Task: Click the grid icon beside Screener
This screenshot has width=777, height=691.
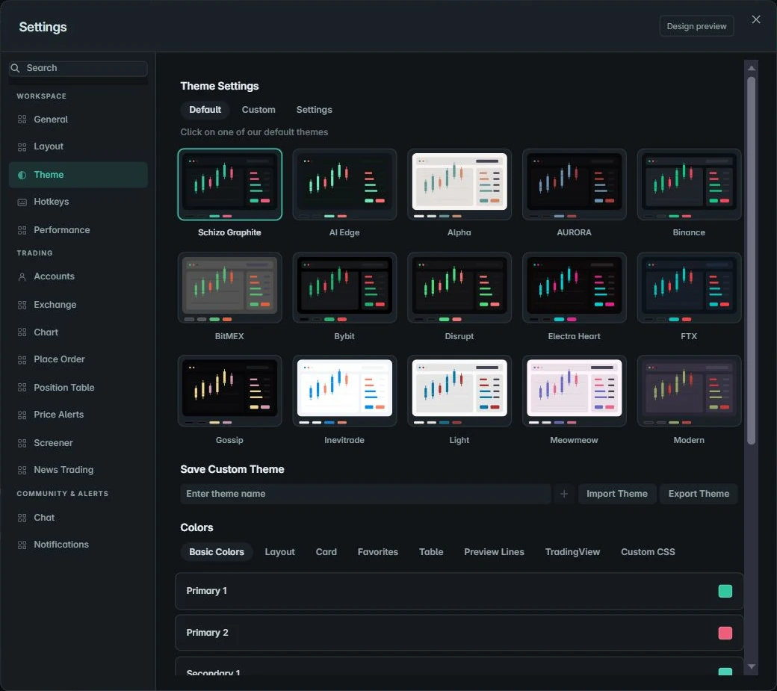Action: pos(22,443)
